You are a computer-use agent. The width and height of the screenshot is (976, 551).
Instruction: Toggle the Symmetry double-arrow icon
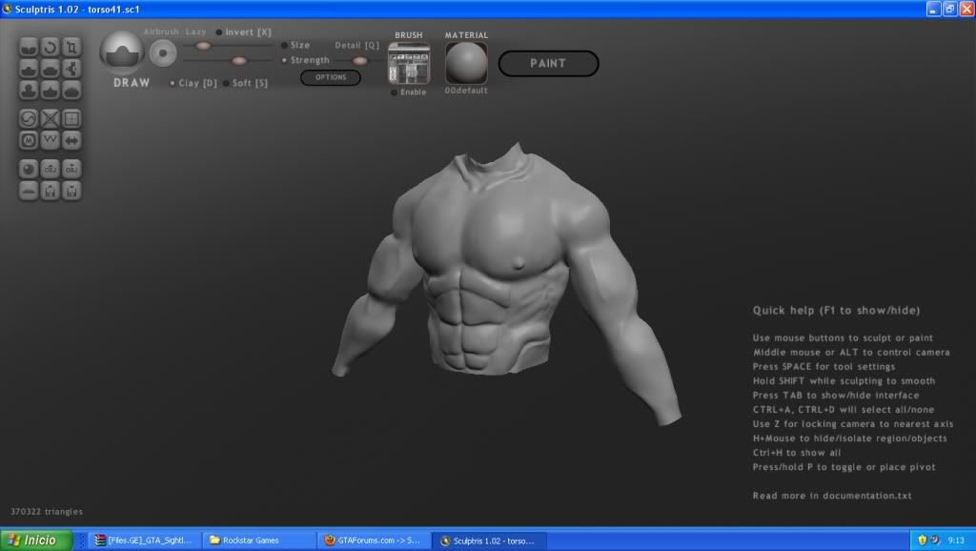(x=71, y=140)
